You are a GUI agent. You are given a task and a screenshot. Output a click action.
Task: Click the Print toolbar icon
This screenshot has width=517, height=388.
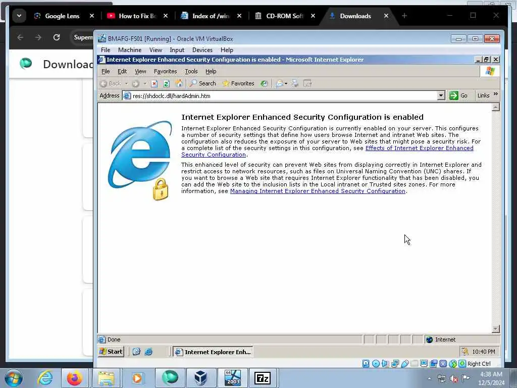point(295,83)
